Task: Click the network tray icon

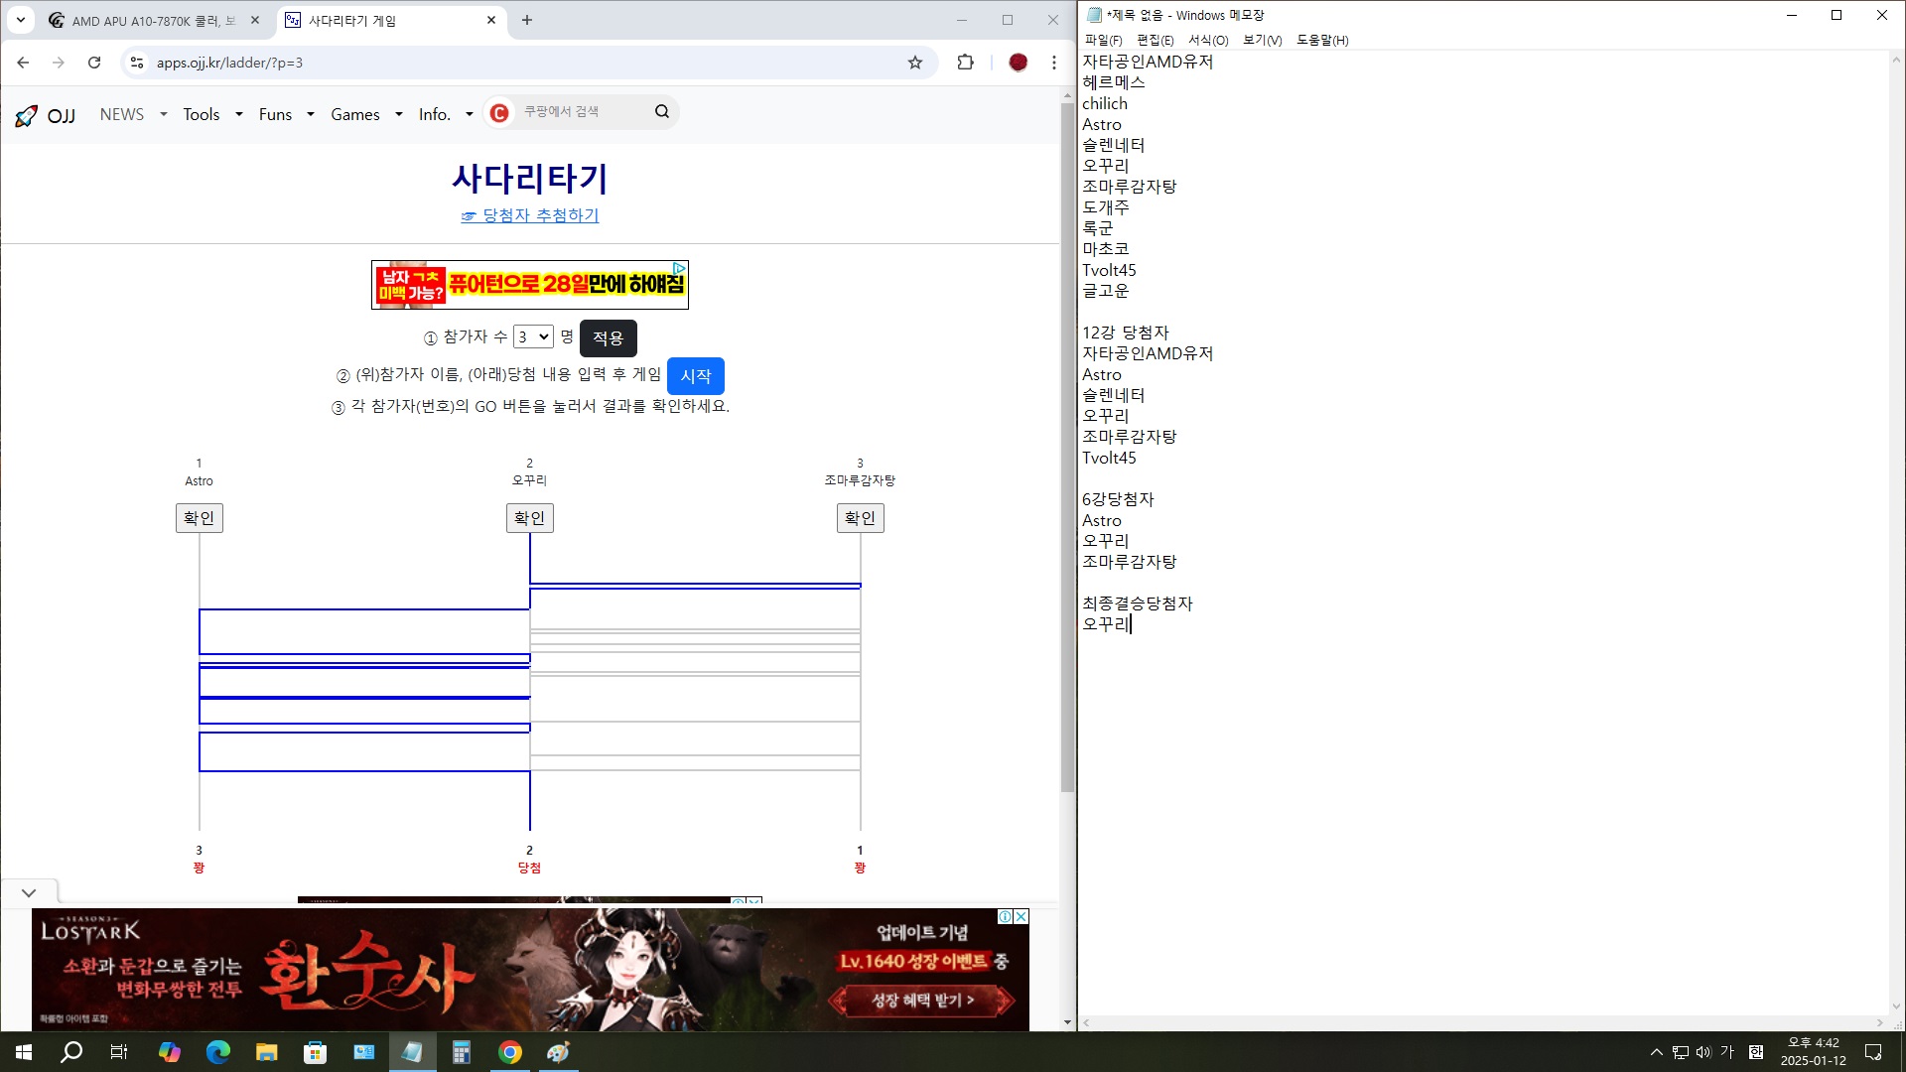Action: click(1680, 1052)
